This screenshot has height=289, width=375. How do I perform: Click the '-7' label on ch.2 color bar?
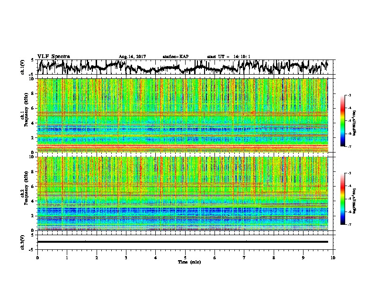point(349,225)
